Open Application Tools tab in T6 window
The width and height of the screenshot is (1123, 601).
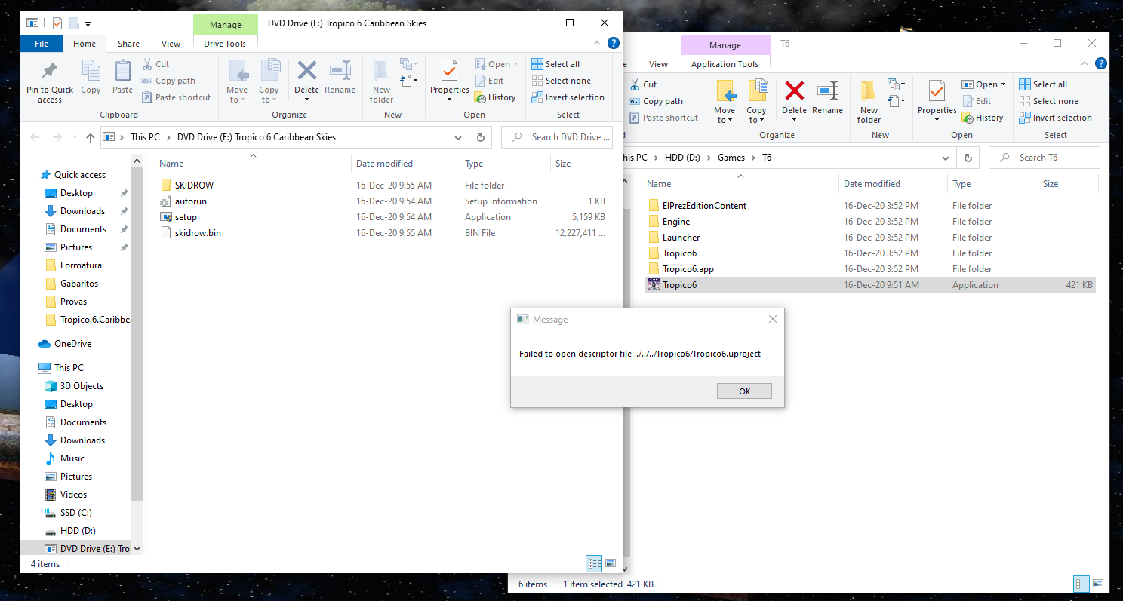pyautogui.click(x=725, y=64)
